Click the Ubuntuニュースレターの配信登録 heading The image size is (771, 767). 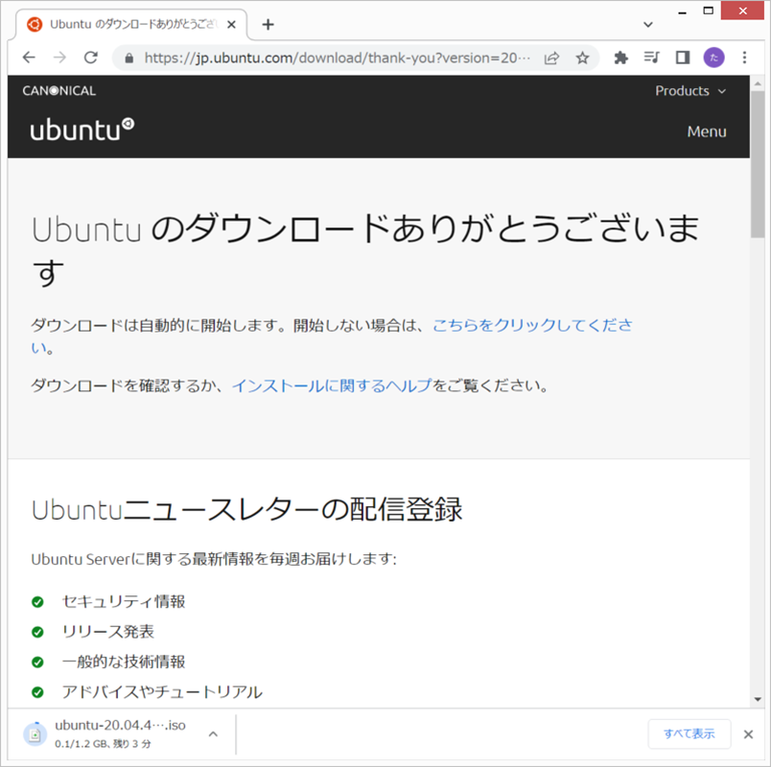(x=246, y=509)
